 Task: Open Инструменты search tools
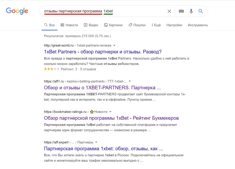(198, 25)
